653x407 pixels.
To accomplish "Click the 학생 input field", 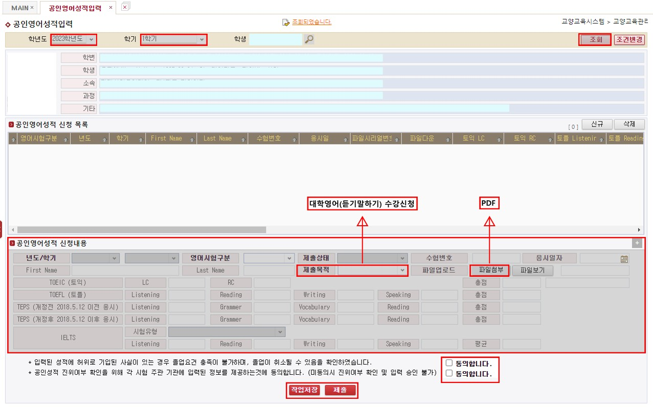I will click(x=276, y=39).
